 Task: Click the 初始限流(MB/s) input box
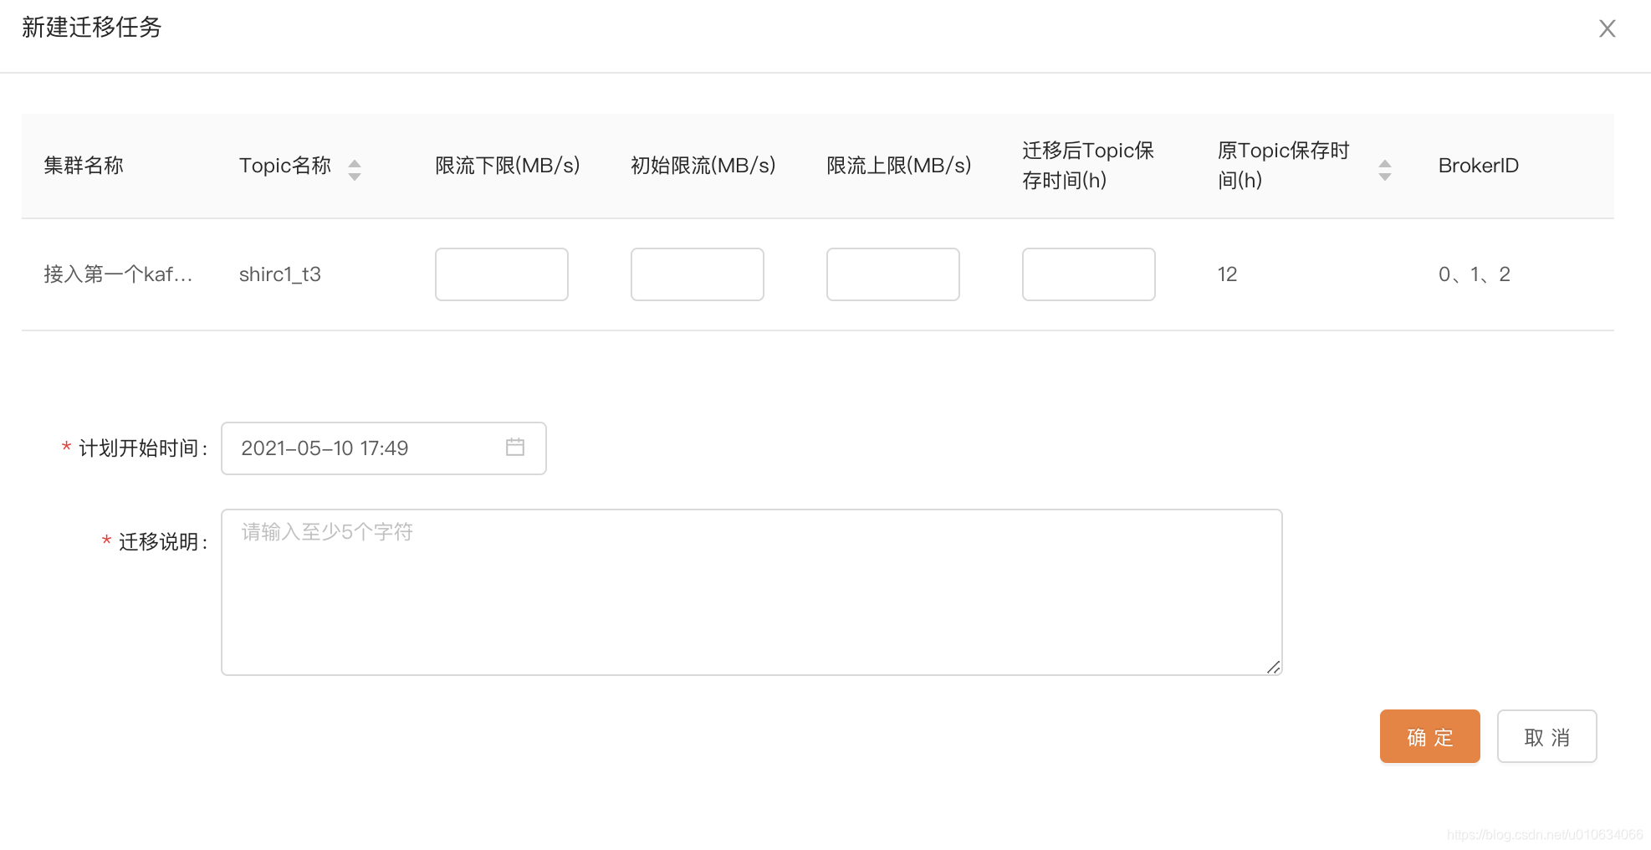(698, 274)
